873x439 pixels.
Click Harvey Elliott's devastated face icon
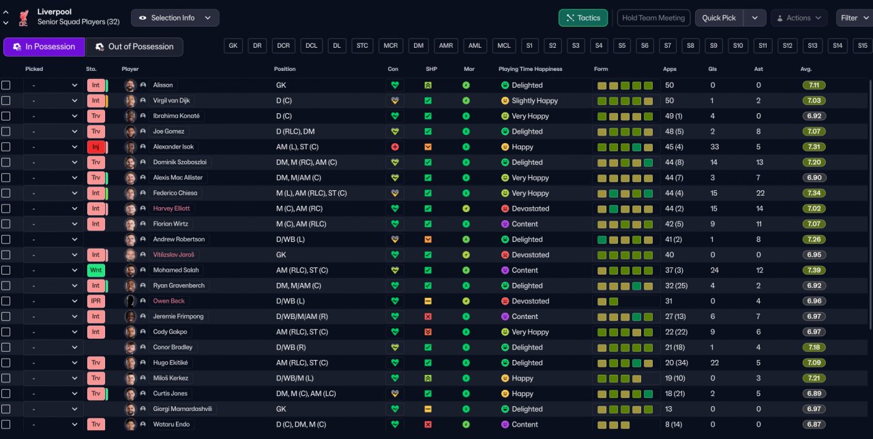505,209
